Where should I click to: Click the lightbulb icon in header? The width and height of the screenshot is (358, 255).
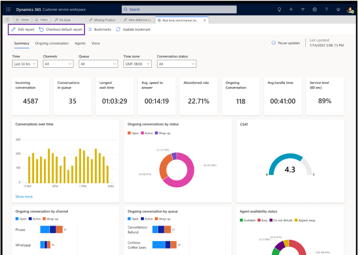pyautogui.click(x=279, y=9)
